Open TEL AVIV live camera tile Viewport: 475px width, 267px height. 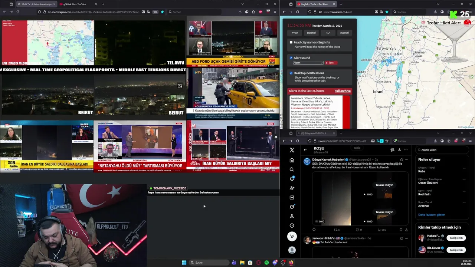tap(140, 43)
